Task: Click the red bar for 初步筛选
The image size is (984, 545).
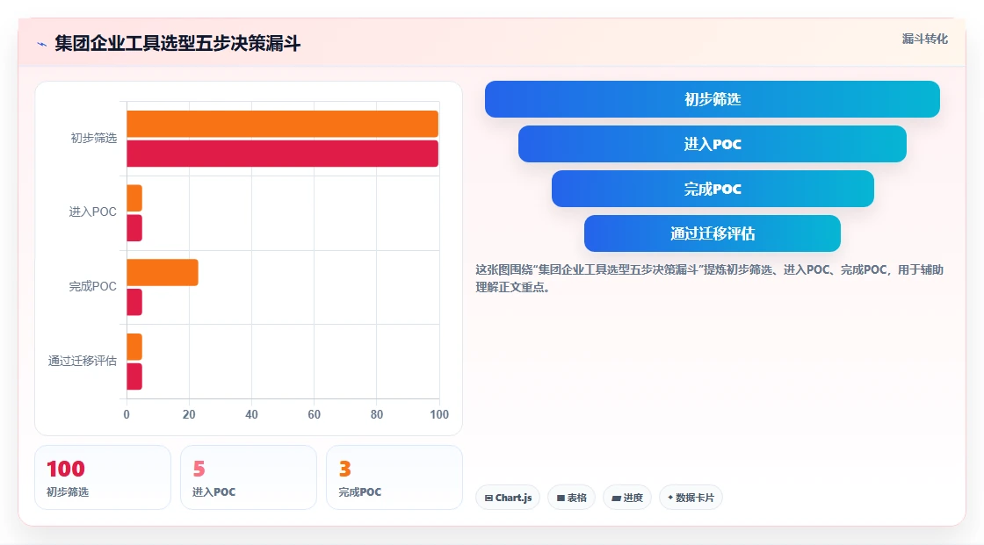Action: pos(282,154)
